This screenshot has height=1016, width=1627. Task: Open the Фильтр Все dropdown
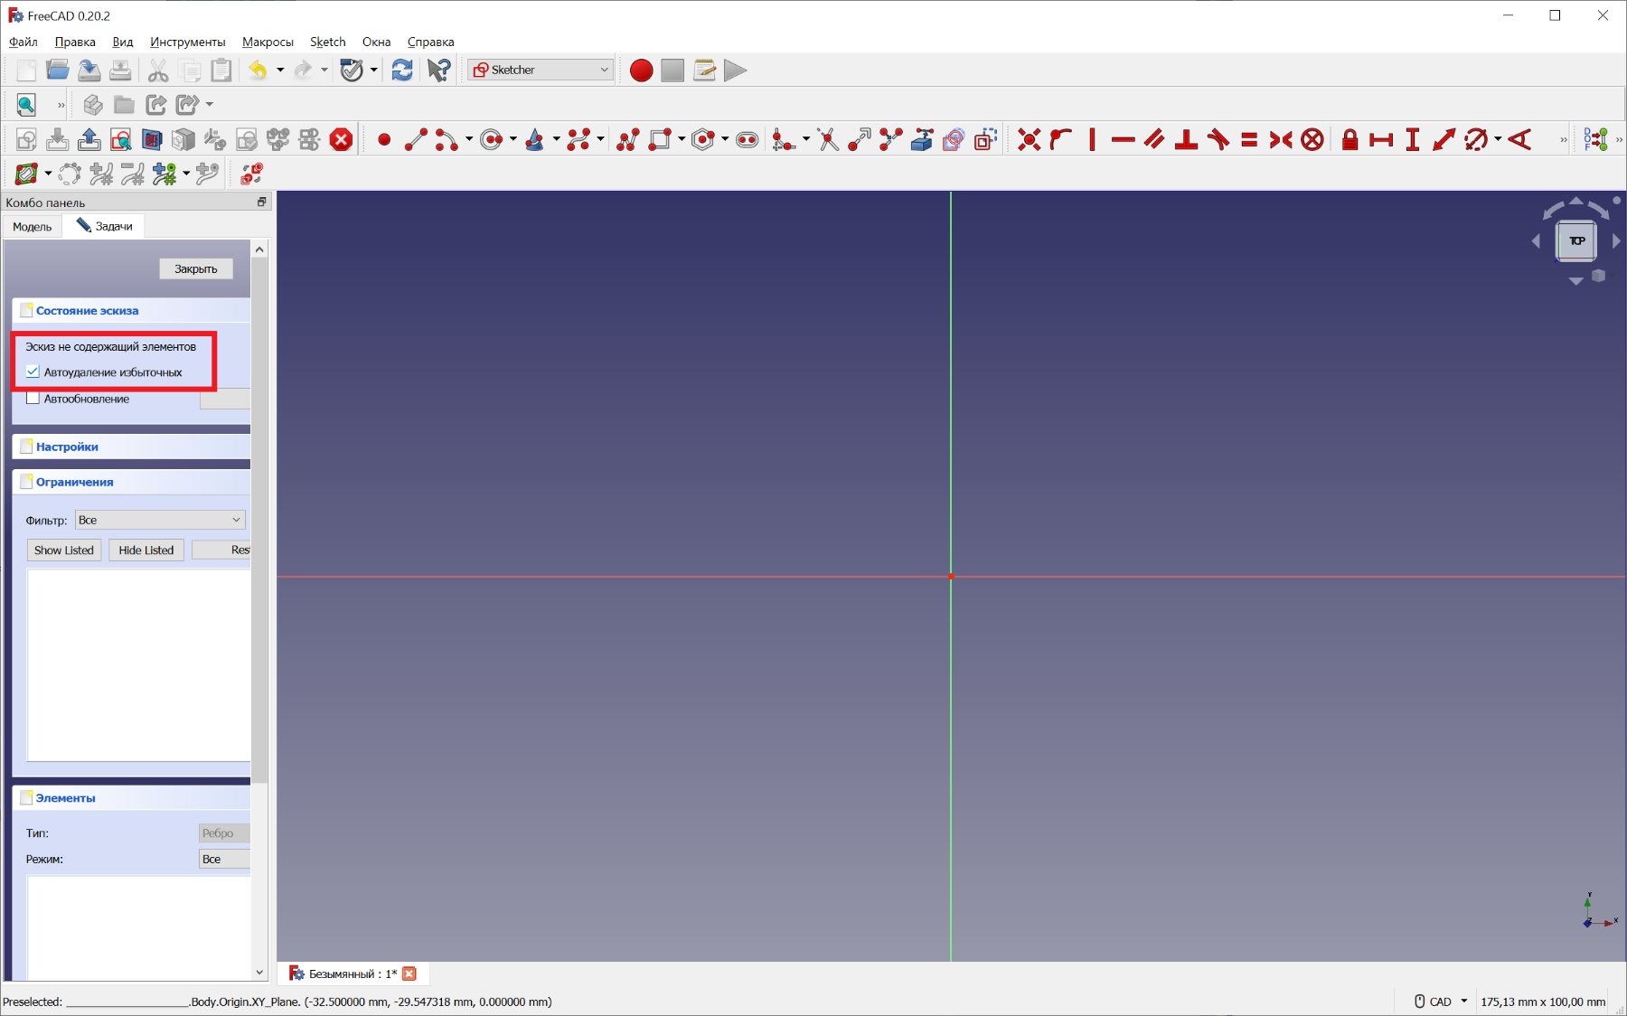160,520
